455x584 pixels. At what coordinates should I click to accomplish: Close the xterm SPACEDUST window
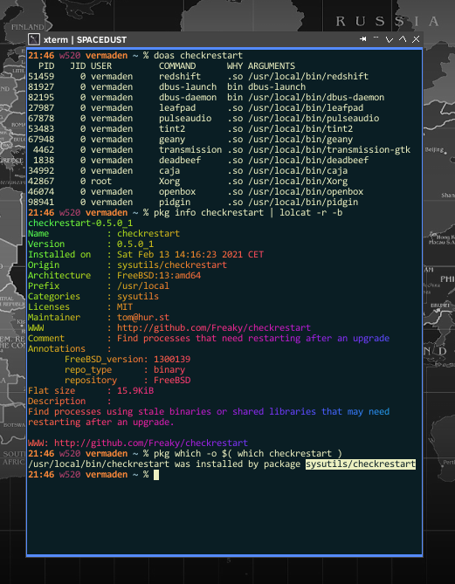tap(416, 39)
